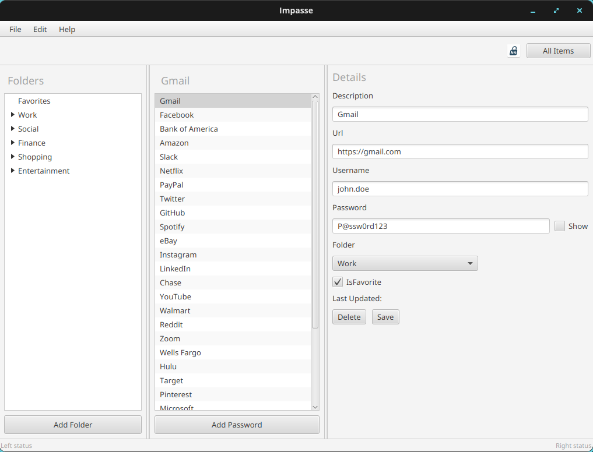Expand the Finance folder arrow
The height and width of the screenshot is (452, 593).
(12, 143)
